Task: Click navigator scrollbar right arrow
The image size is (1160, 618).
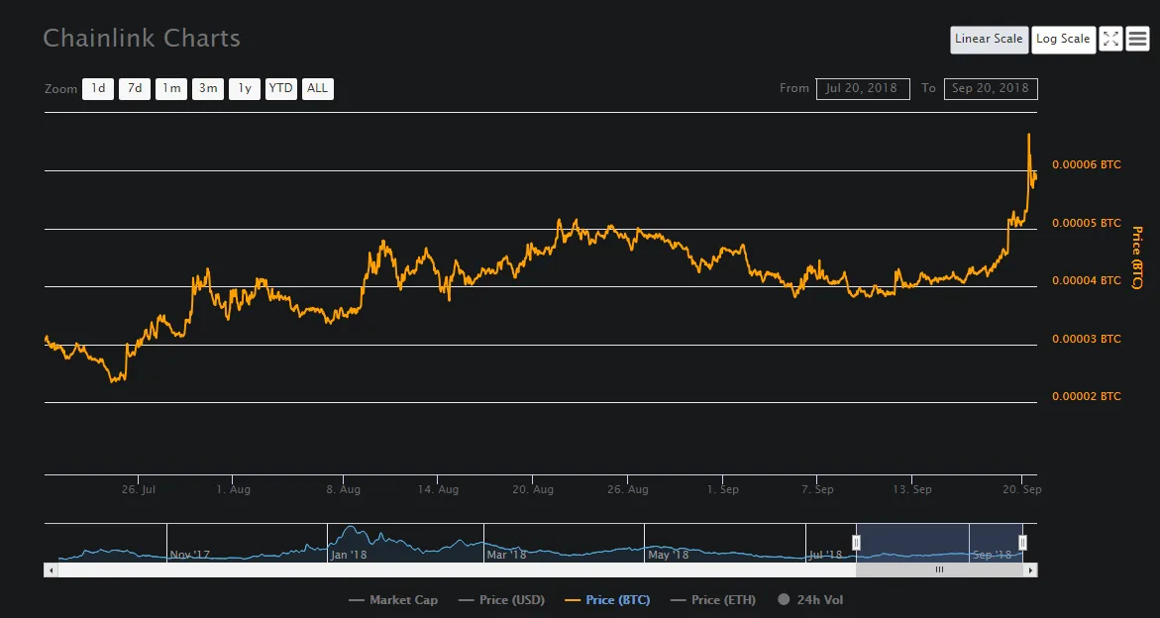Action: tap(1031, 569)
